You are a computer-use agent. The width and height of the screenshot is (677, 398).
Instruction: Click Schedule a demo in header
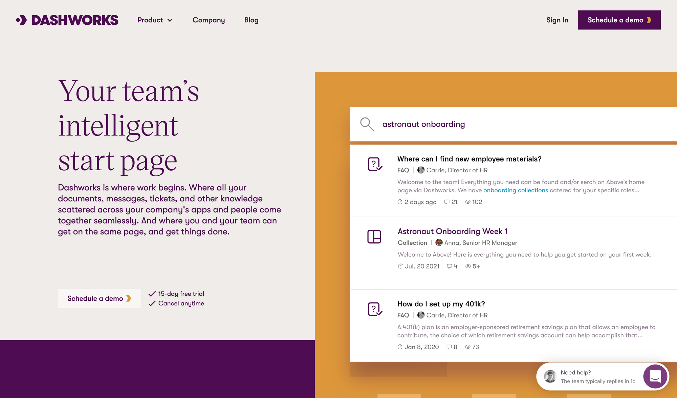[619, 20]
